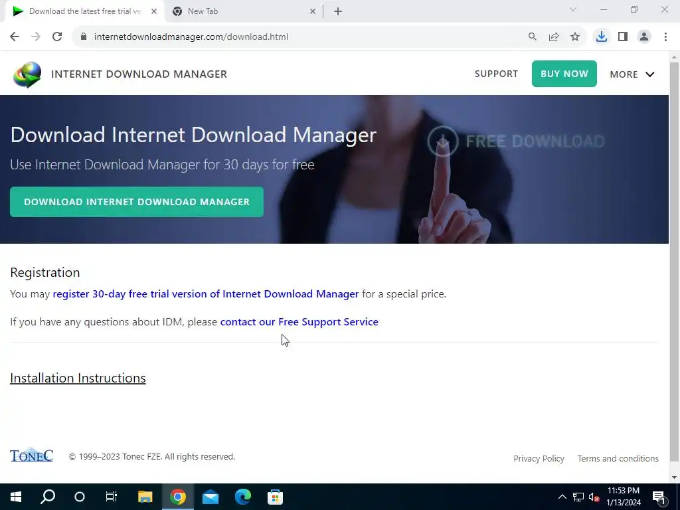680x510 pixels.
Task: Reload the page with the refresh icon
Action: pyautogui.click(x=57, y=37)
